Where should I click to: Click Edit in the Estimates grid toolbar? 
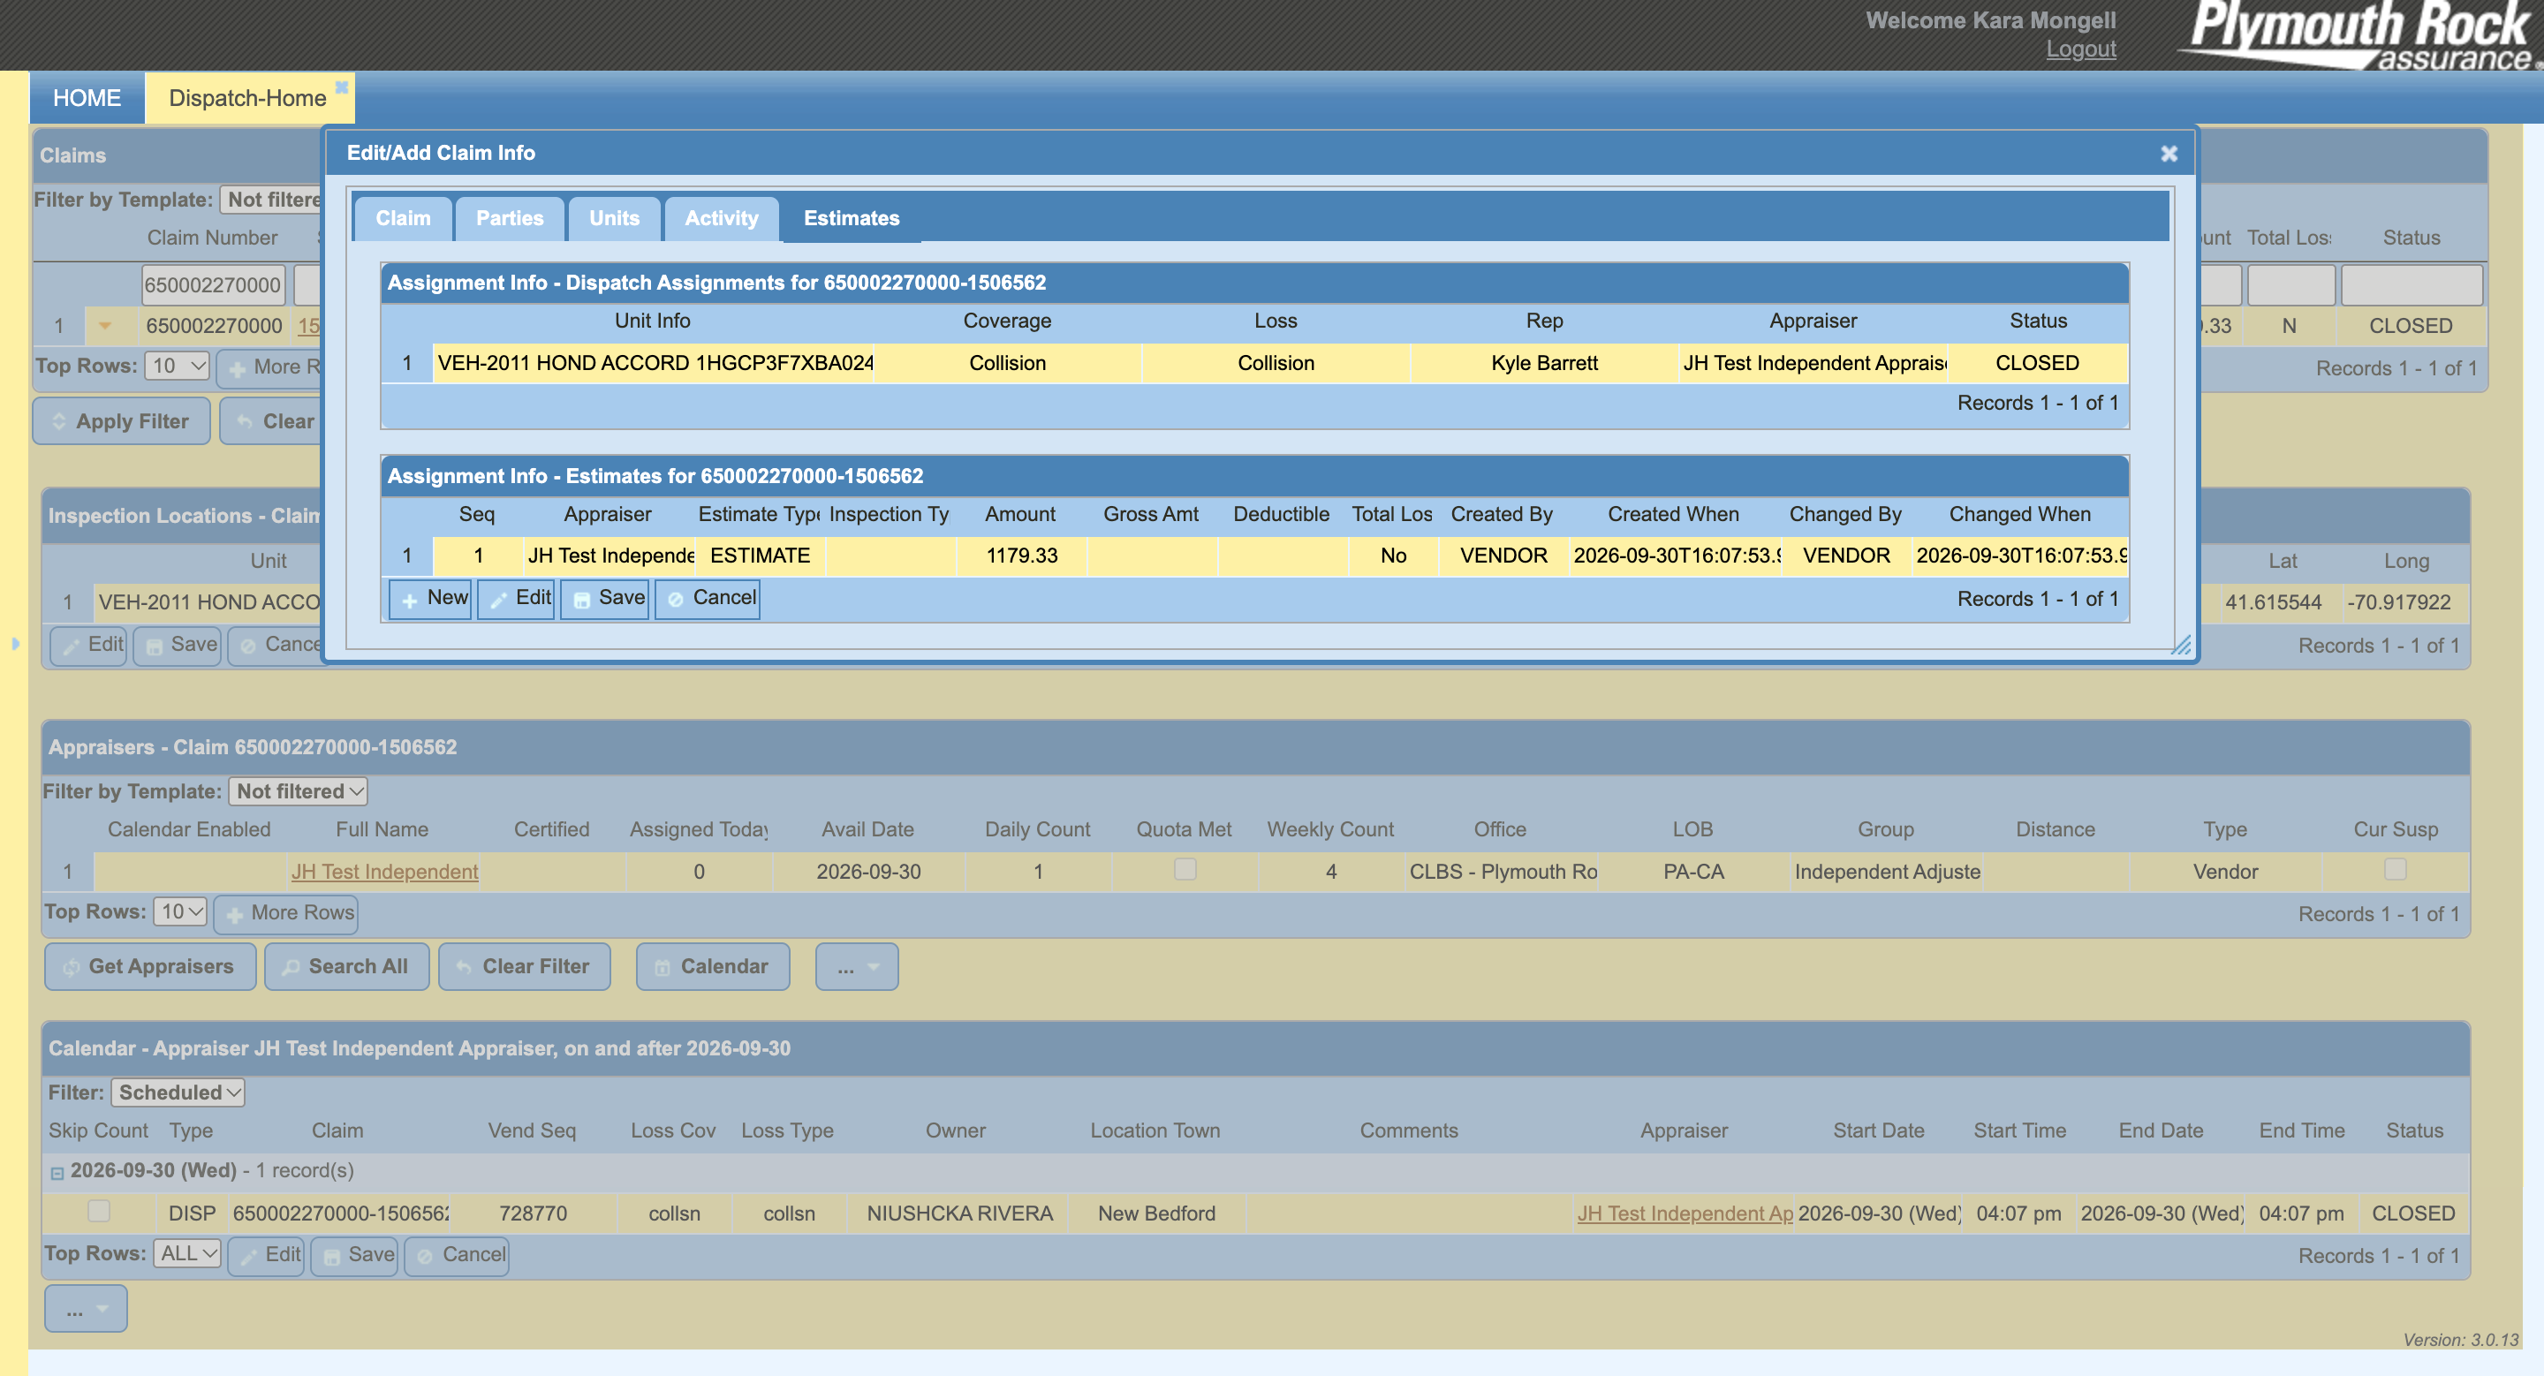coord(517,598)
